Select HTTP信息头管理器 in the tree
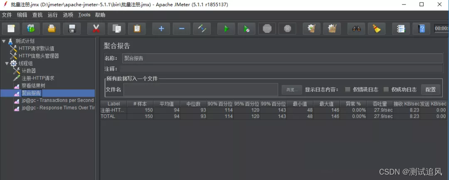This screenshot has height=180, width=449. (39, 56)
